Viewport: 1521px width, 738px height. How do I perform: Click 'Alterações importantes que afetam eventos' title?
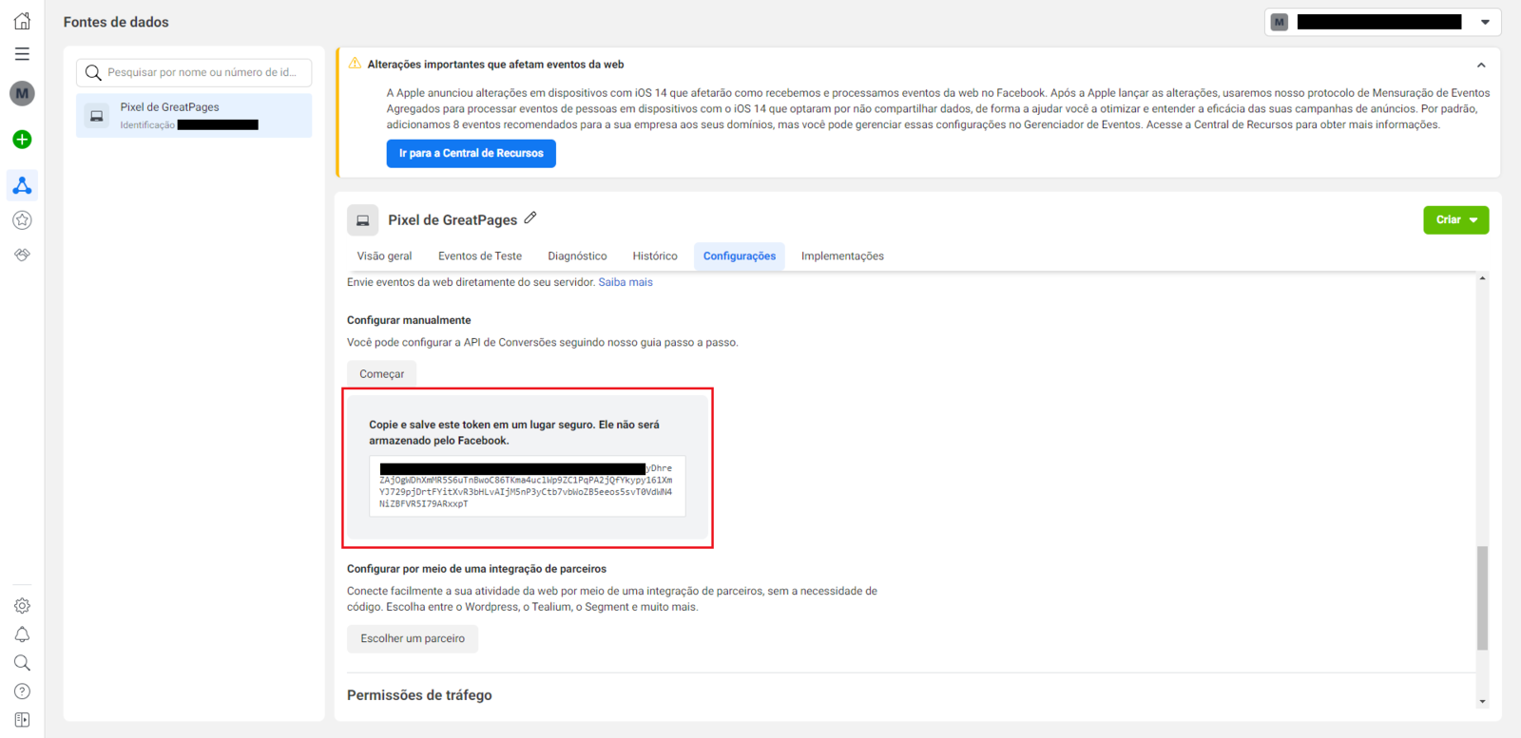[x=495, y=65]
